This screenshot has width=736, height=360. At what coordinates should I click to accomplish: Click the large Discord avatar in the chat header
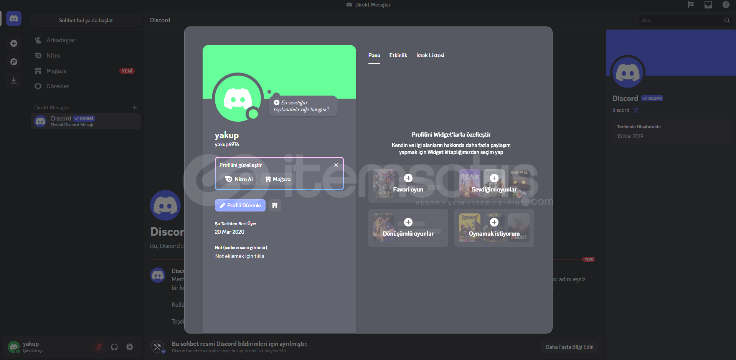[165, 205]
